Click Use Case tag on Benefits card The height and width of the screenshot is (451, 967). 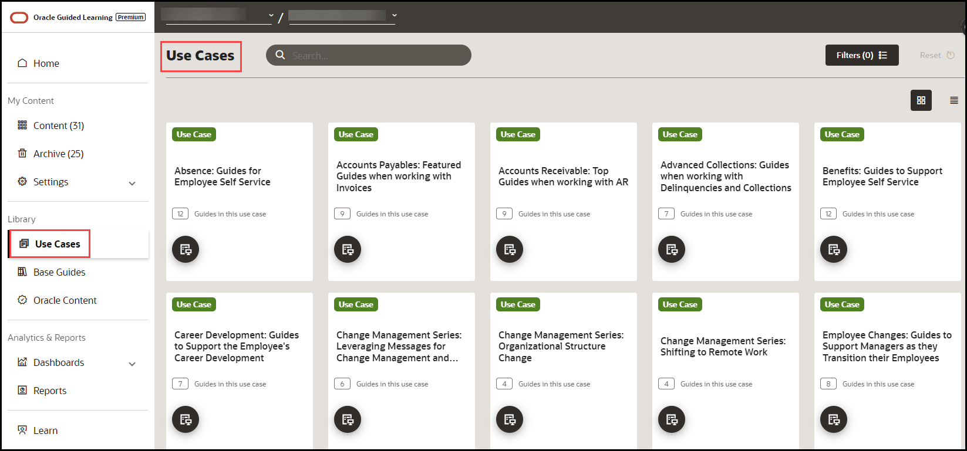coord(842,134)
